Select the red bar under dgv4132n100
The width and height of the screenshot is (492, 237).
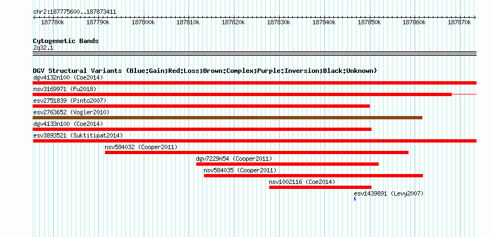[x=254, y=83]
